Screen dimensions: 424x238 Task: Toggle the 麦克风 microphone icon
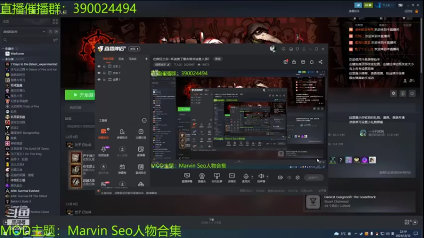(x=246, y=176)
